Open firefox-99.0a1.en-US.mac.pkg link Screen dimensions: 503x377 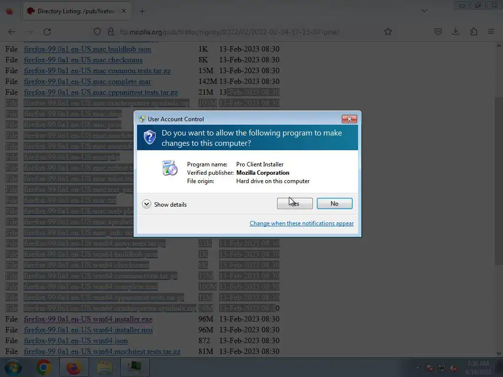[x=72, y=157]
